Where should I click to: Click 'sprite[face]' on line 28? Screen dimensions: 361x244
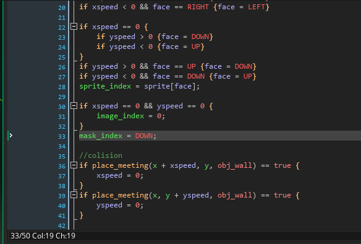pos(169,87)
